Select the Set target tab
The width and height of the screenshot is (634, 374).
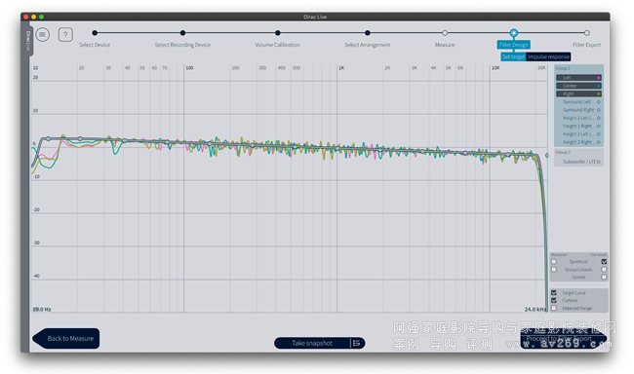pos(513,56)
